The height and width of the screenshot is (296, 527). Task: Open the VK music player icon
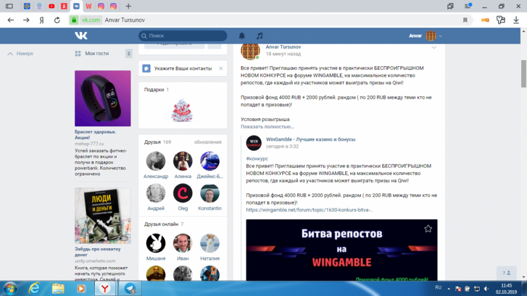pyautogui.click(x=259, y=36)
